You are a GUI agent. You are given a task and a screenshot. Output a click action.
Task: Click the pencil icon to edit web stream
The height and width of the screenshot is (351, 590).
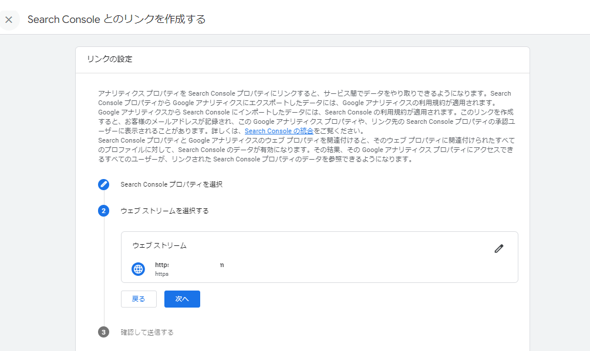coord(498,249)
